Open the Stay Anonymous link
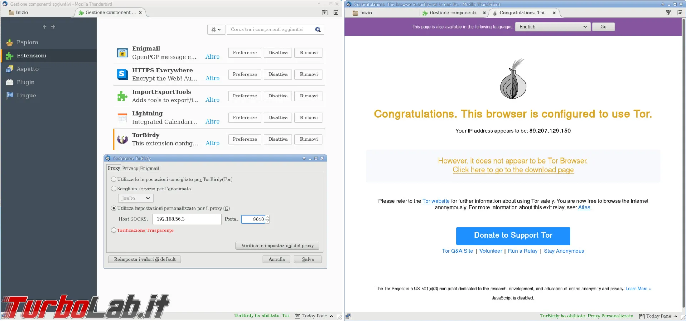This screenshot has height=321, width=686. click(564, 251)
